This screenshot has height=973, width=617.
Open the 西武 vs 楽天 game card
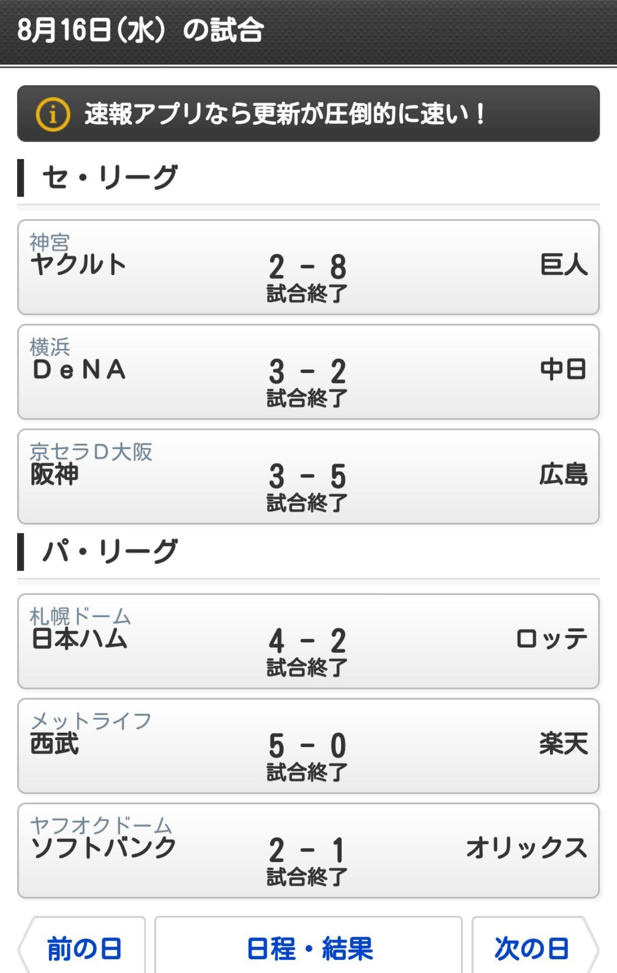308,746
